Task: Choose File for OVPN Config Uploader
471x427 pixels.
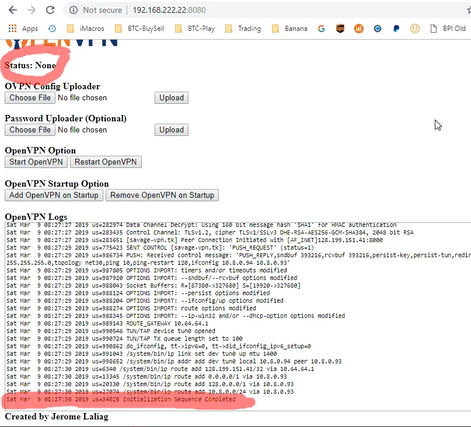Action: pyautogui.click(x=30, y=98)
